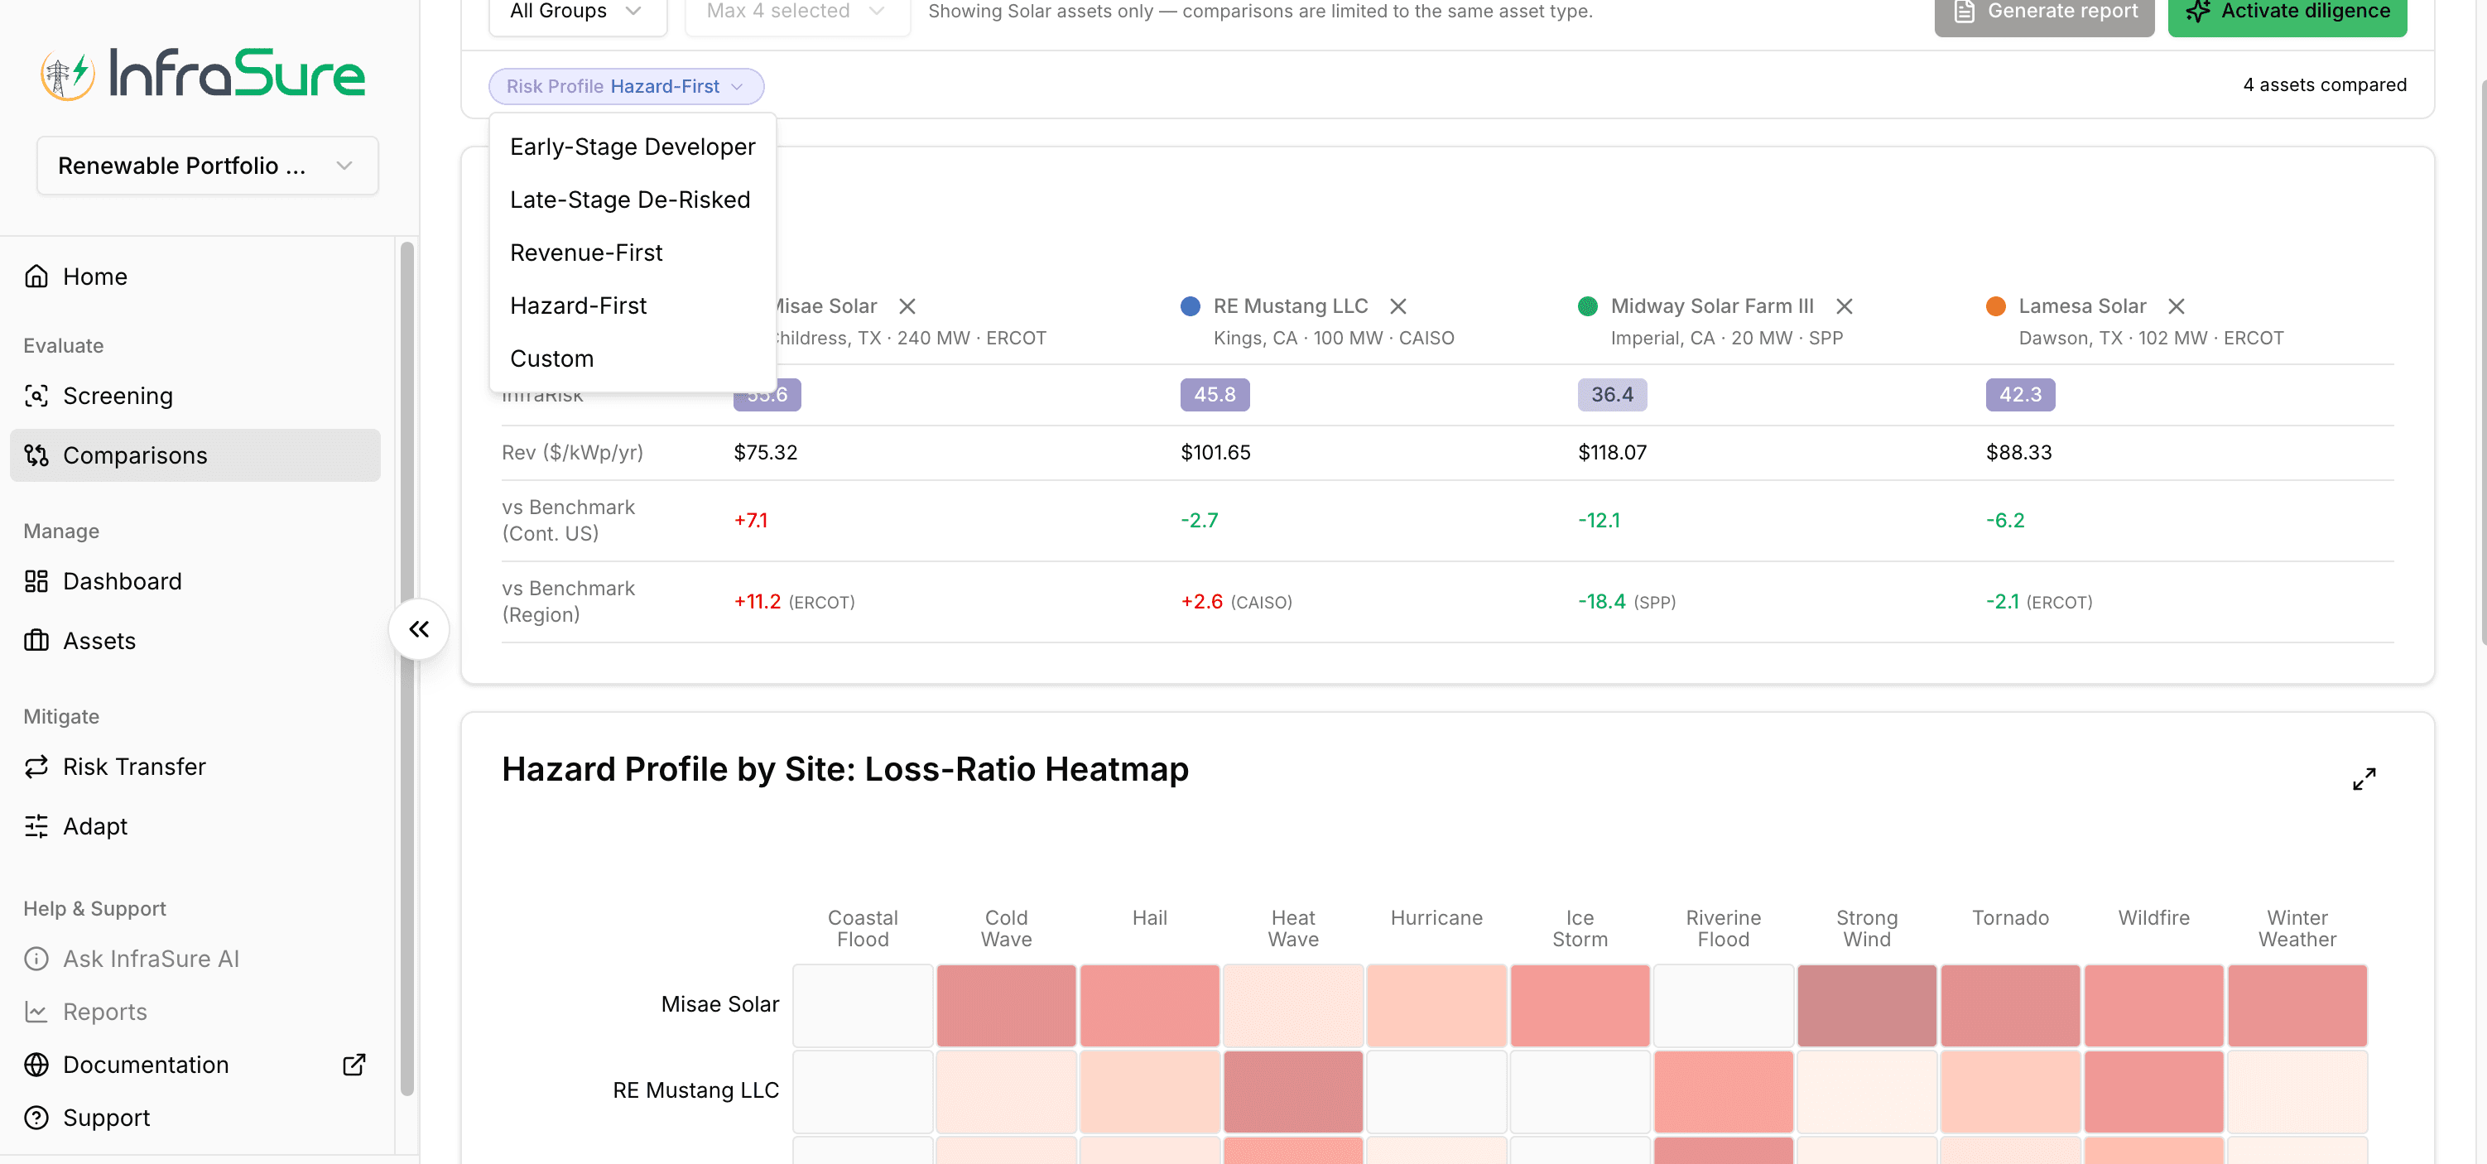Click the -12.1 Cont. US benchmark value
Screen dimensions: 2487x1164
(x=1599, y=522)
